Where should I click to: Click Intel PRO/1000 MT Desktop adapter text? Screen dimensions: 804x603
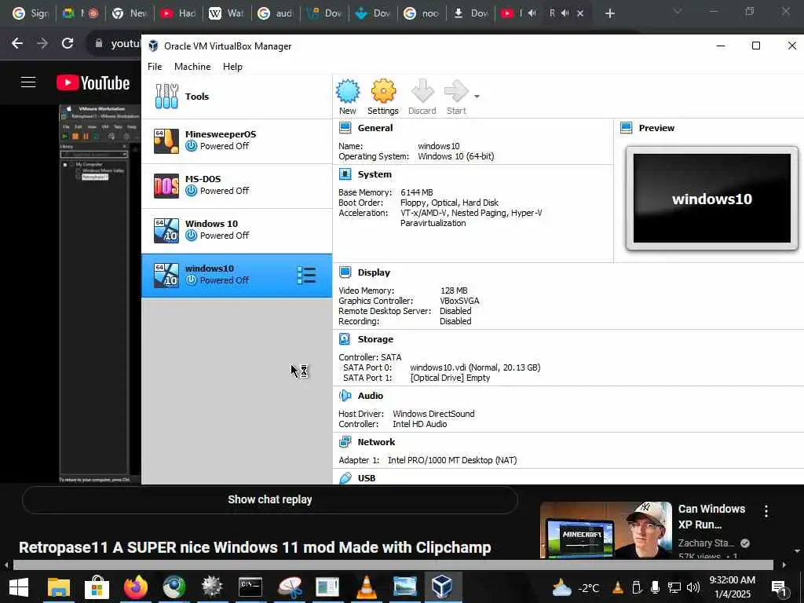coord(452,460)
